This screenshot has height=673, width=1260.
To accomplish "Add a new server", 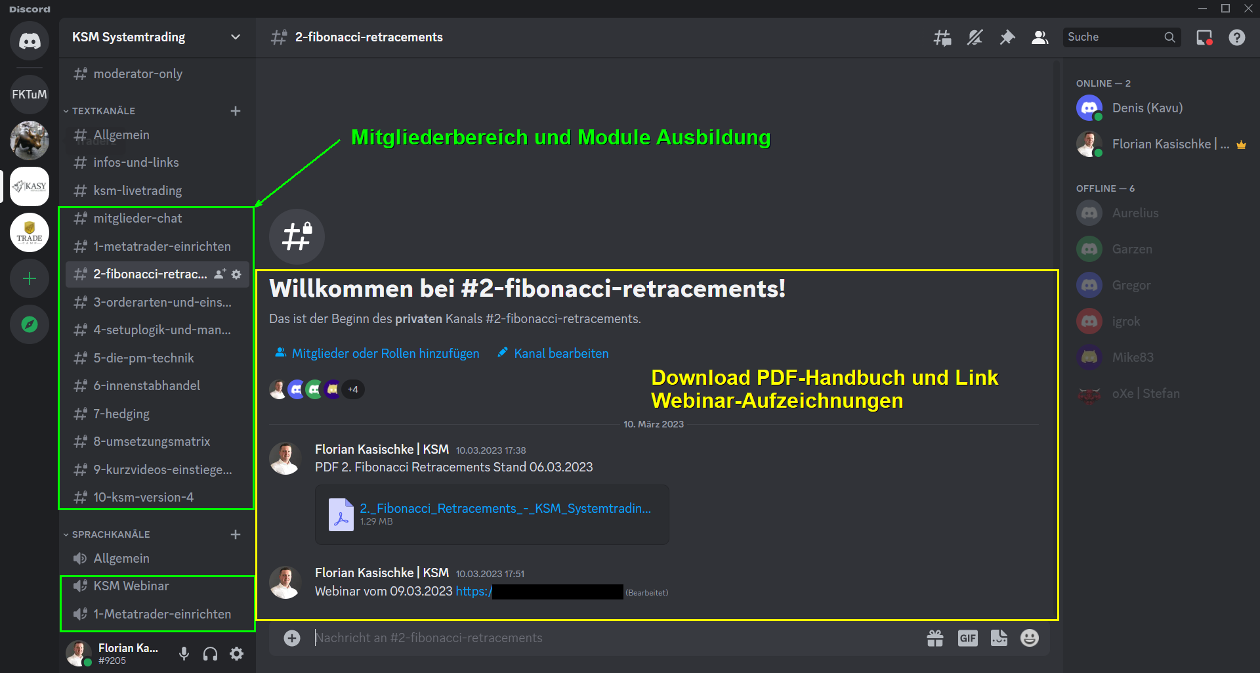I will pyautogui.click(x=30, y=278).
